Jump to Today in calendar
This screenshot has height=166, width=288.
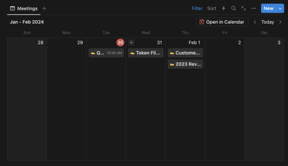click(x=268, y=22)
